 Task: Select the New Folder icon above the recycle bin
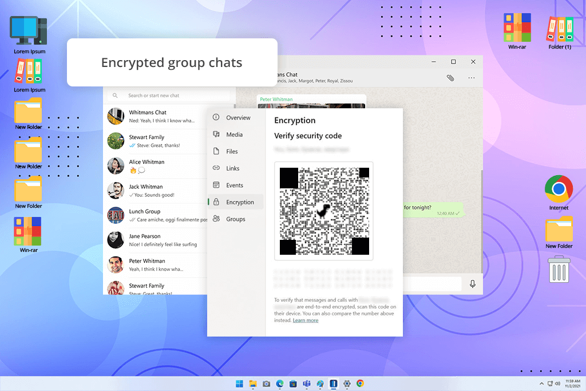pos(559,233)
